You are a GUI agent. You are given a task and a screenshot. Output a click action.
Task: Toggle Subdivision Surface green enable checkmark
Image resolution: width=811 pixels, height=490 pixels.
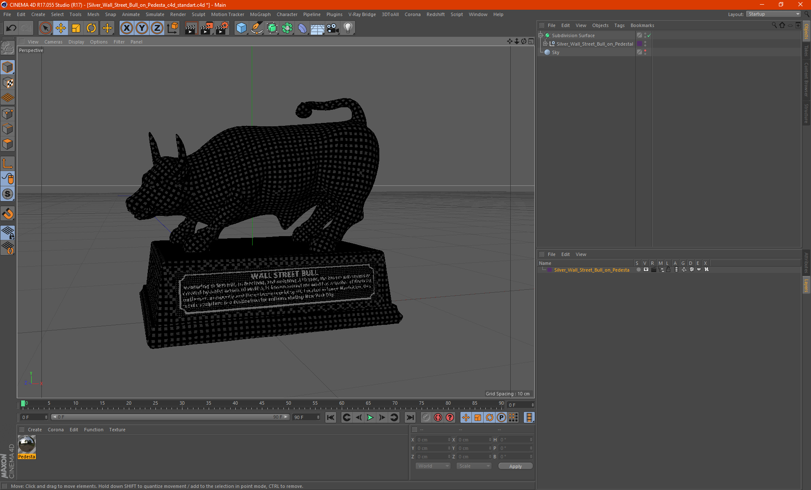(x=649, y=35)
